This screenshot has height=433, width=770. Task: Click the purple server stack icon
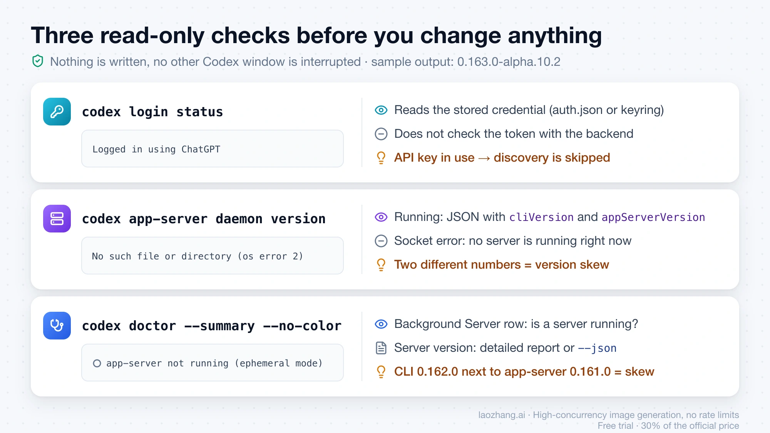(57, 219)
